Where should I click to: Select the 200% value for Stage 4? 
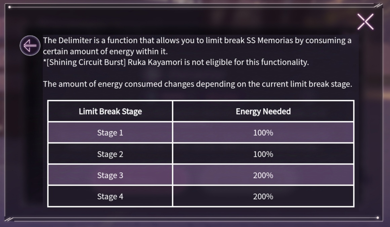pyautogui.click(x=263, y=196)
